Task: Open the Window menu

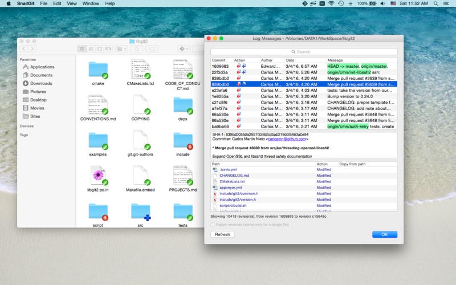Action: pos(91,3)
